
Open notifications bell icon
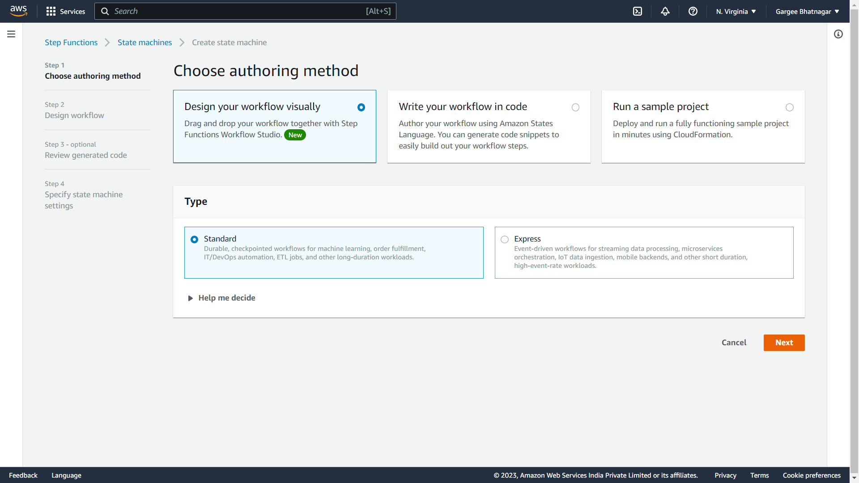pos(665,11)
